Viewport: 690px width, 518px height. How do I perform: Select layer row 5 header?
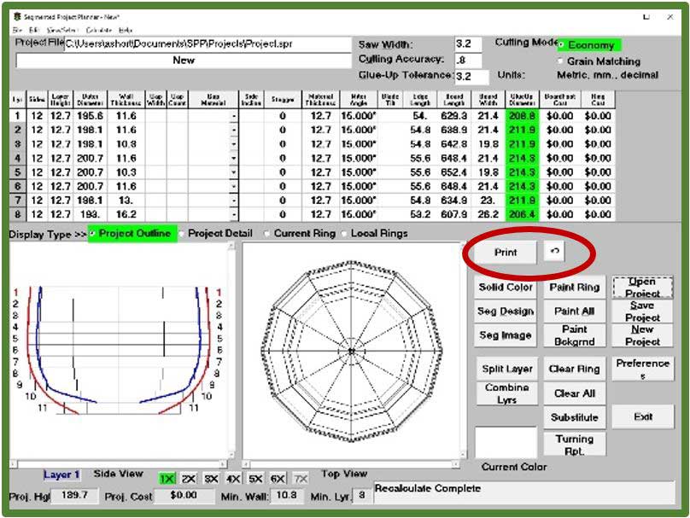(x=18, y=172)
